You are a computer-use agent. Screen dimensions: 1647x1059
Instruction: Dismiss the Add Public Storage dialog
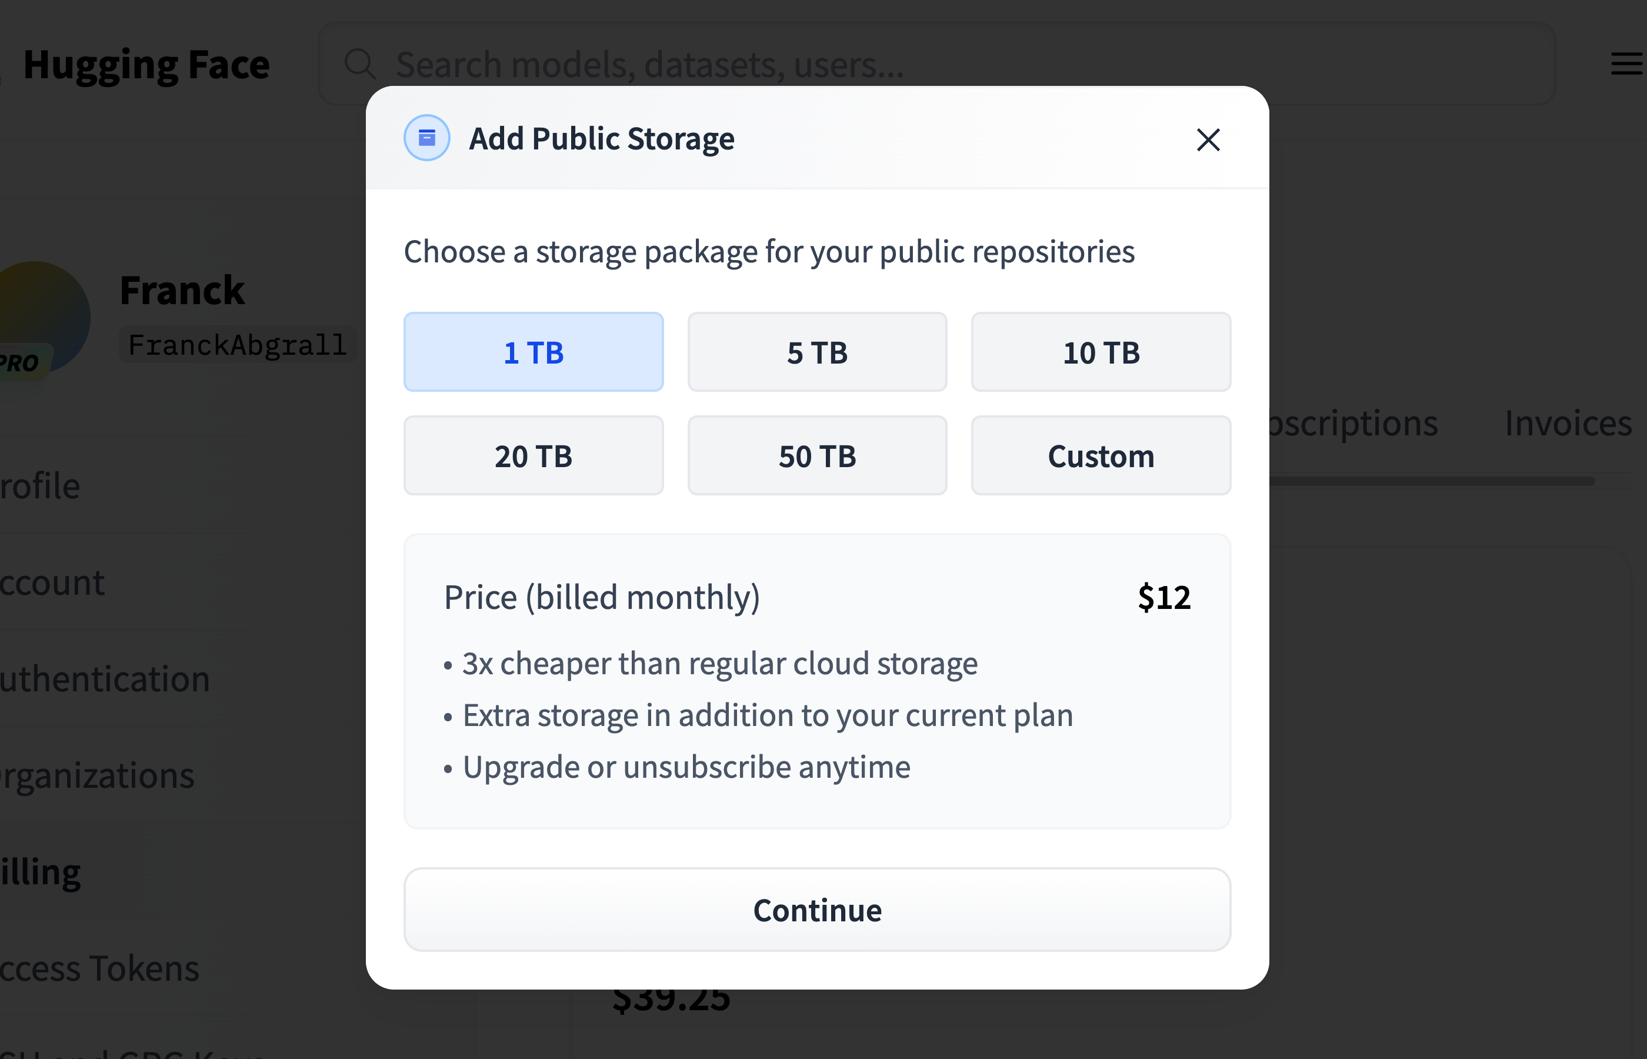(1208, 139)
